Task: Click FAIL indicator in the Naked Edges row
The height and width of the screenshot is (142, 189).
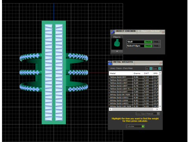Action: [x=156, y=46]
